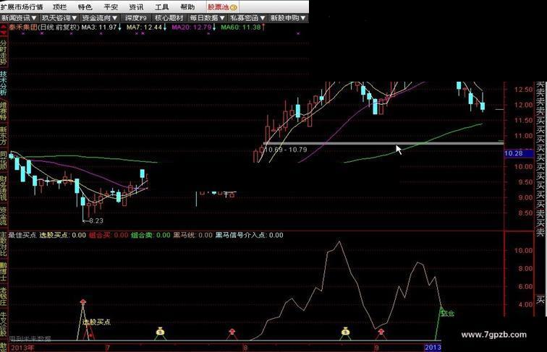The image size is (547, 352).
Task: Click the MA20: 12.79 indicator value
Action: click(x=192, y=27)
